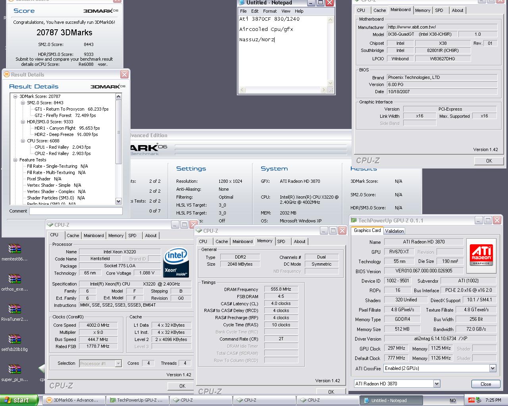Open Notepad Format menu
Screen dimensions: 508x406
click(x=270, y=11)
